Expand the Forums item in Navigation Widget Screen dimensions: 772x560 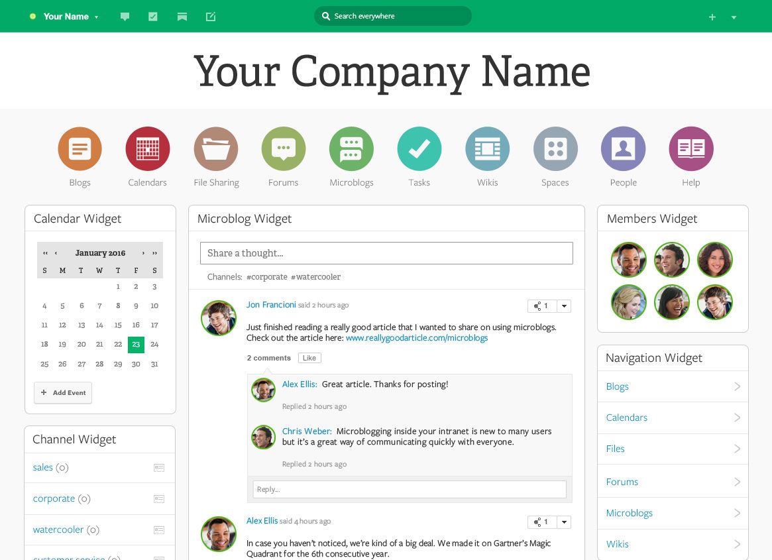pos(736,481)
